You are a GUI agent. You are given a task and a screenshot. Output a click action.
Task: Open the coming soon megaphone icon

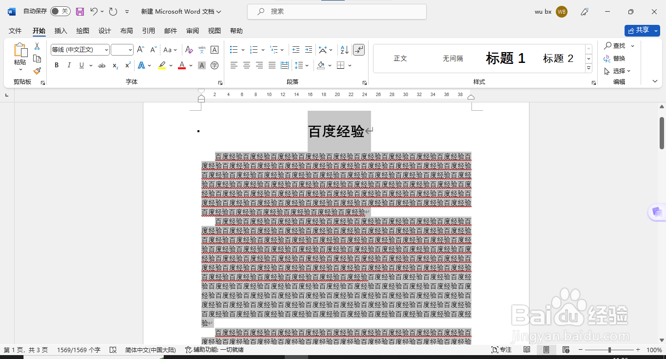tap(585, 11)
